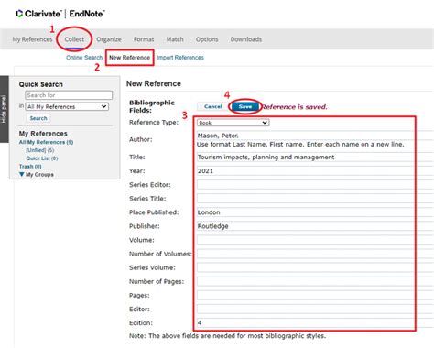Click the empty Pages field
The height and width of the screenshot is (348, 434).
pyautogui.click(x=315, y=295)
